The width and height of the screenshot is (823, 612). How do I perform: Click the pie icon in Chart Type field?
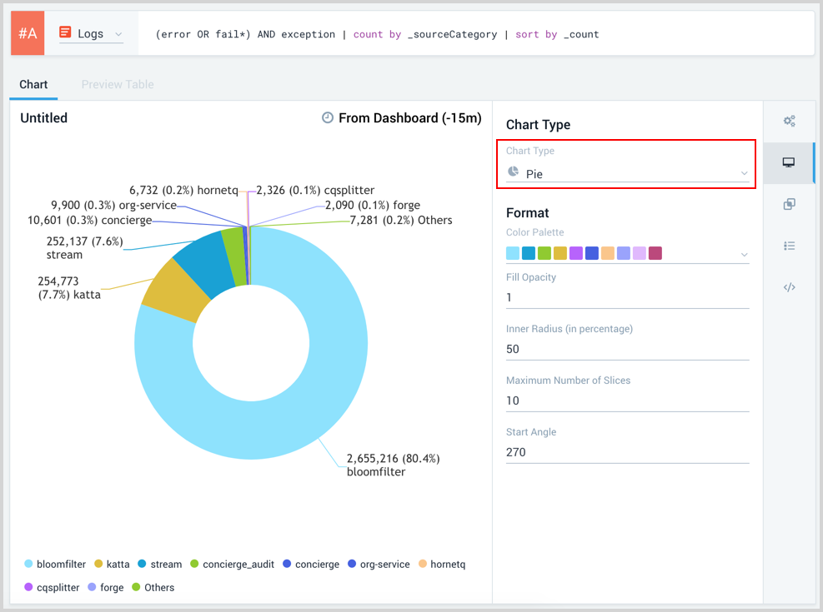tap(513, 173)
